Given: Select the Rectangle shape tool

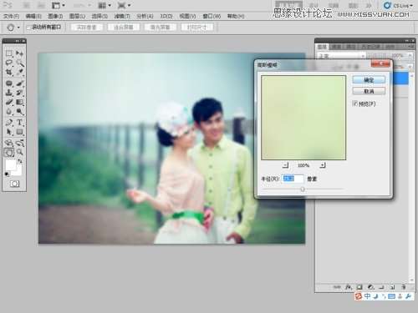Looking at the screenshot, I should pyautogui.click(x=19, y=132).
